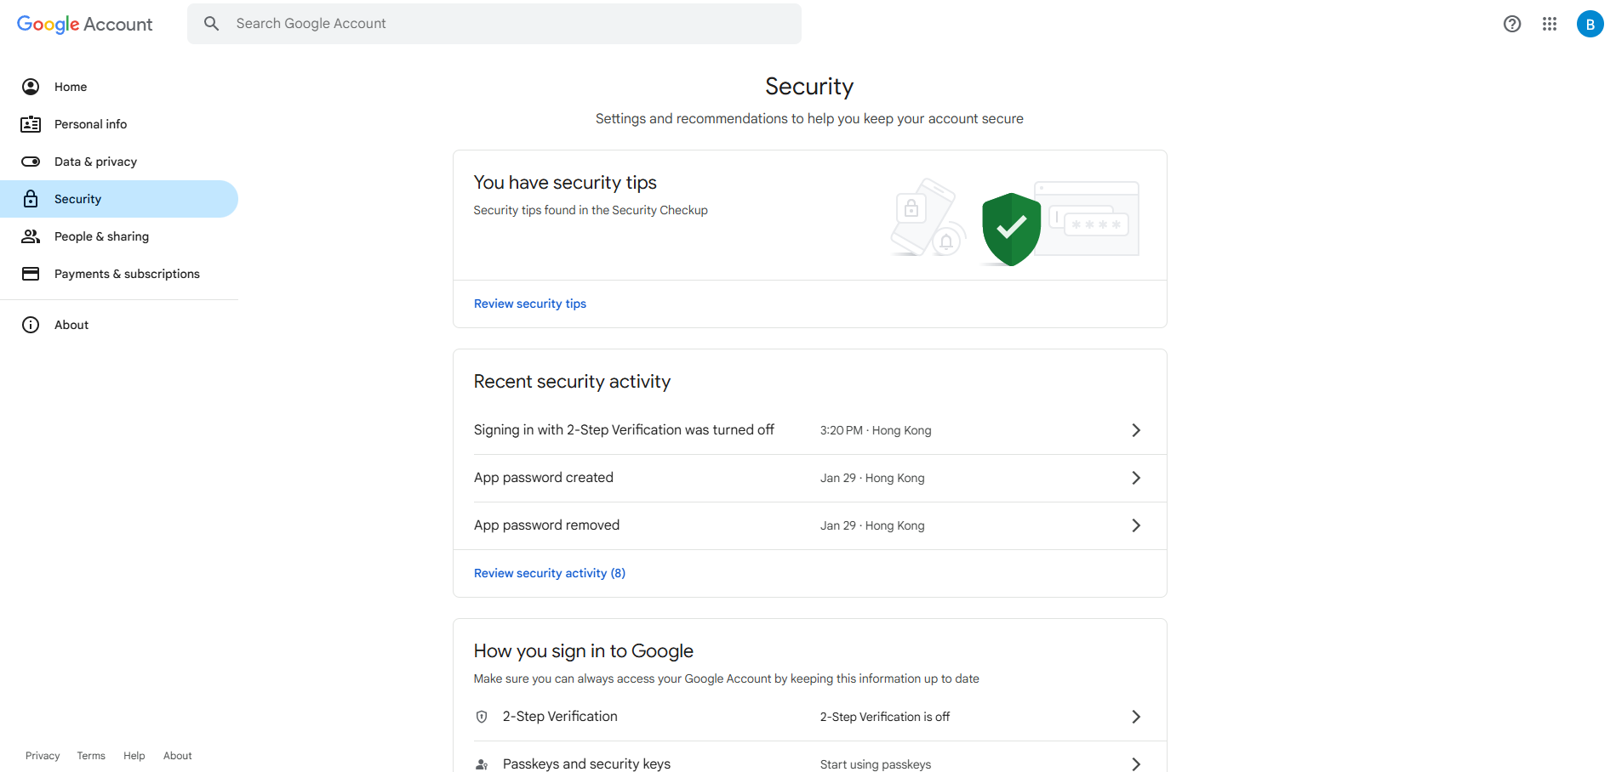Click Review security tips link
Screen dimensions: 1616x772
pos(529,304)
